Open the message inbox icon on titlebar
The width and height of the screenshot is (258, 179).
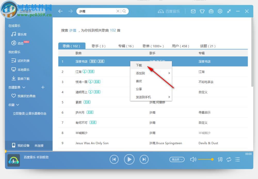pyautogui.click(x=193, y=11)
